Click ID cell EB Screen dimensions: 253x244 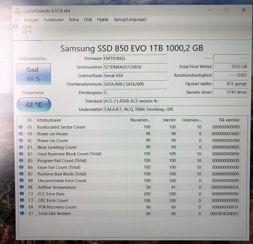31,207
